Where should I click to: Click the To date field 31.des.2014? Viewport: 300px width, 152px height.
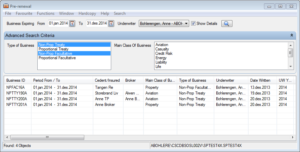pyautogui.click(x=97, y=23)
